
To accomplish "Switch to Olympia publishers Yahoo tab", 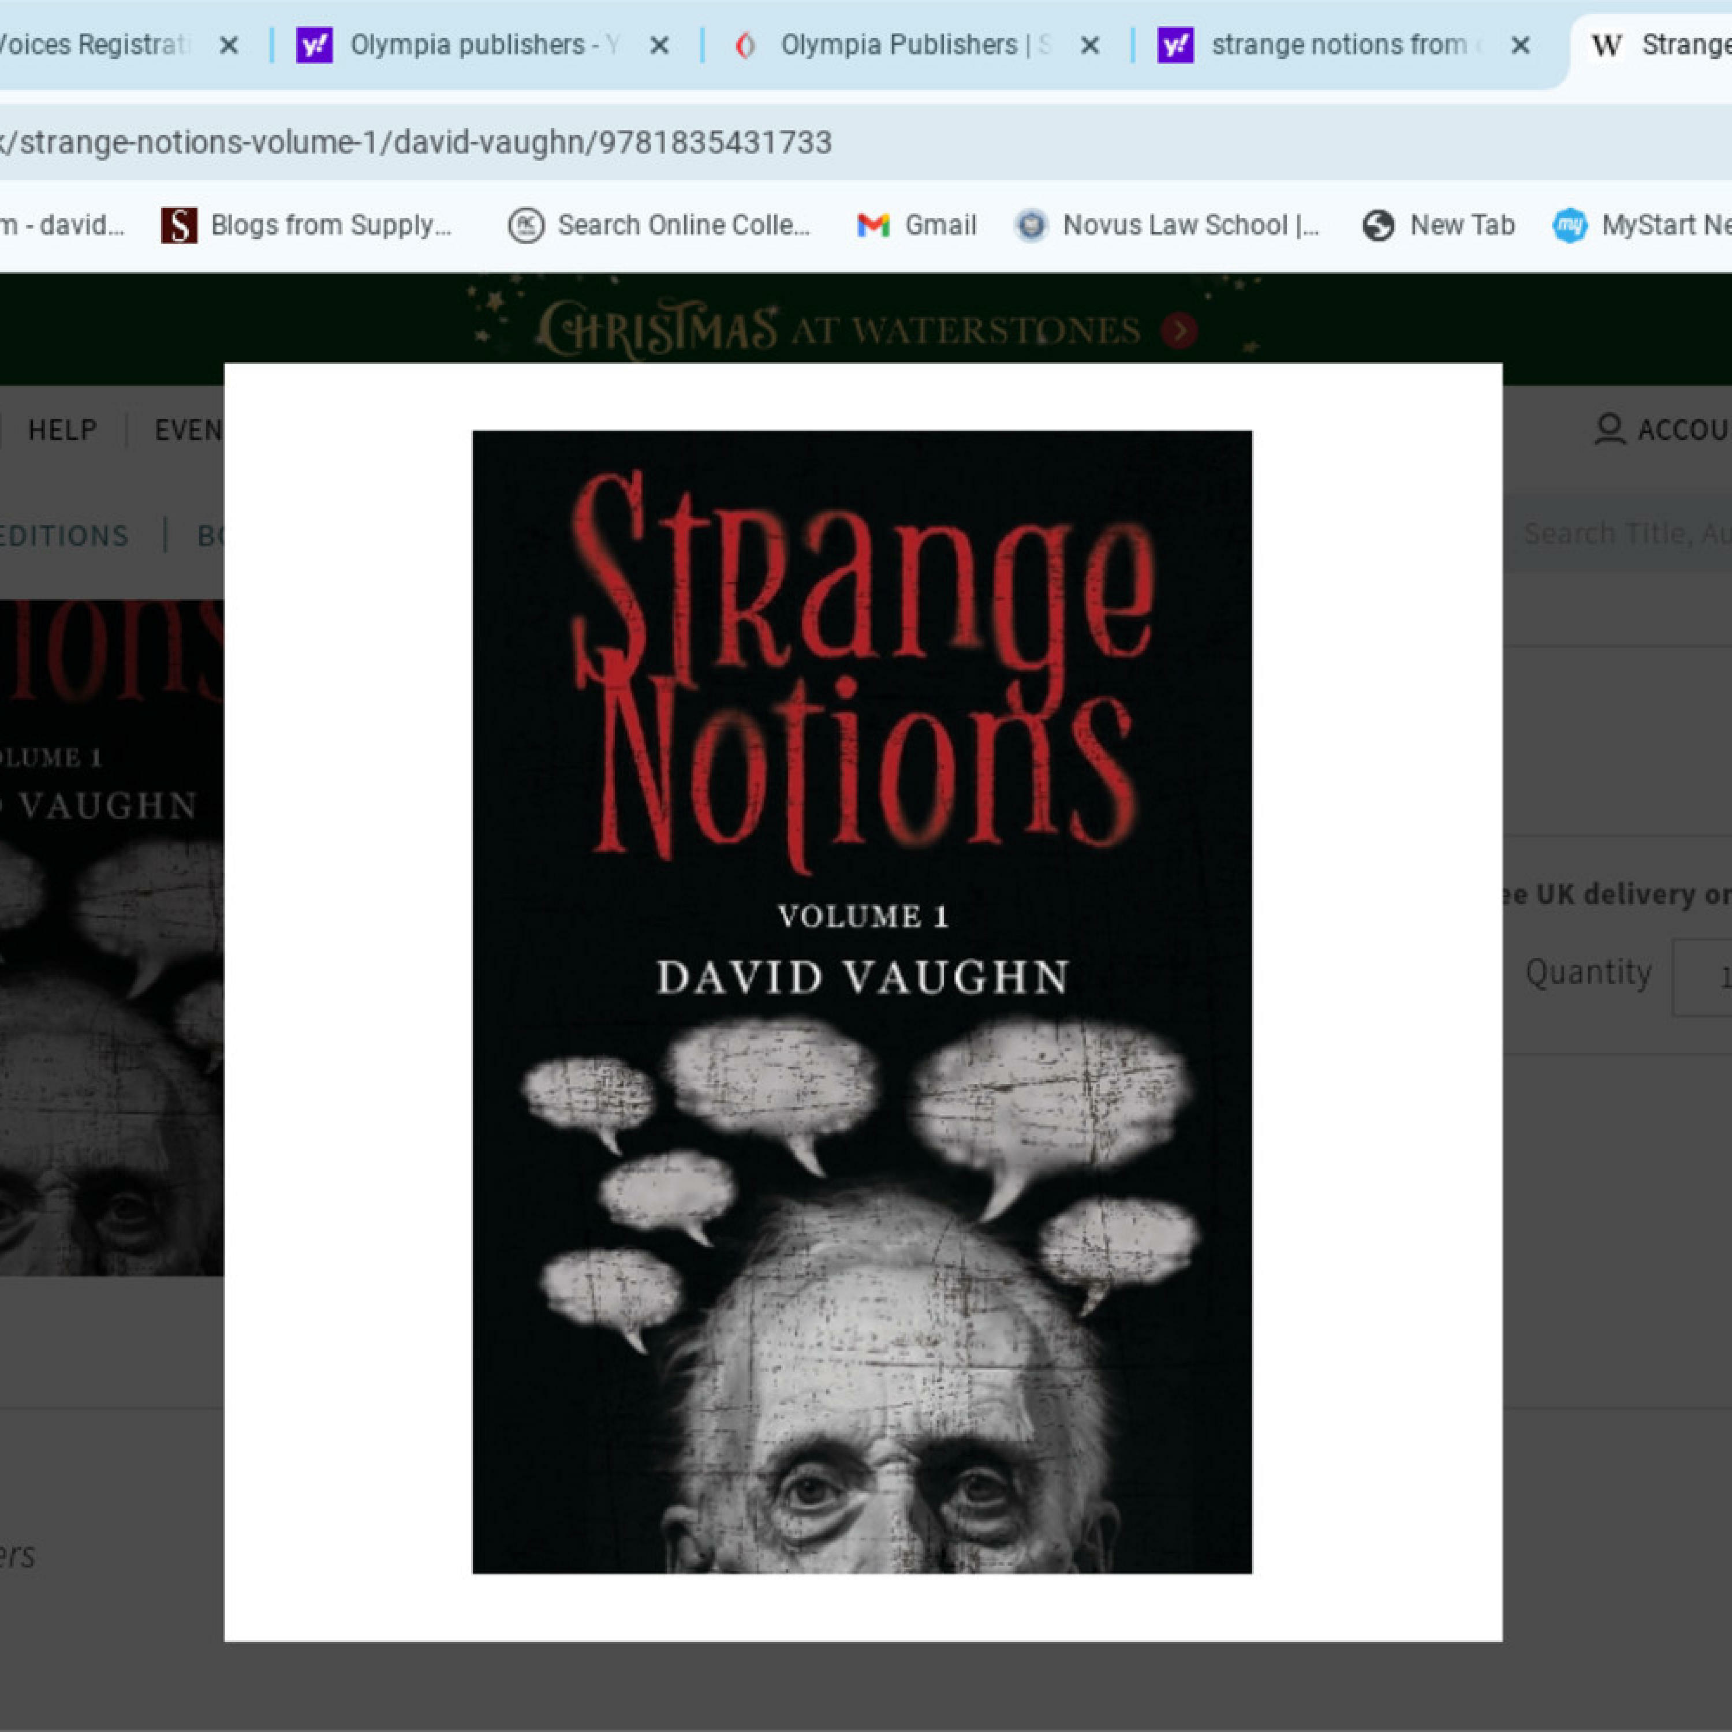I will 466,45.
